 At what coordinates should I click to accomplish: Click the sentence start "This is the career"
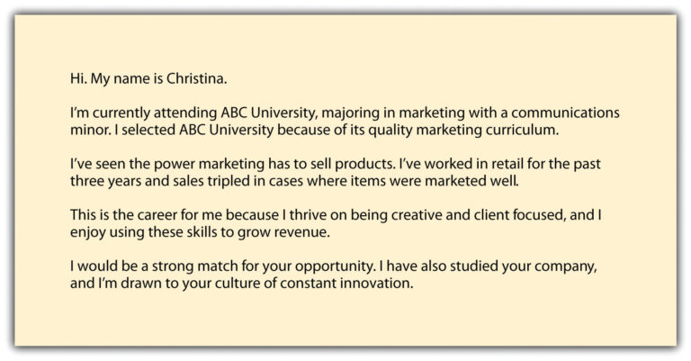(129, 219)
